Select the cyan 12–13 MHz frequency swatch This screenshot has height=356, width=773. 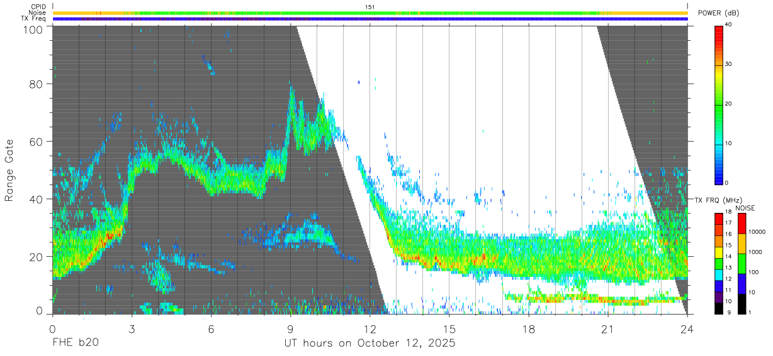coord(718,275)
